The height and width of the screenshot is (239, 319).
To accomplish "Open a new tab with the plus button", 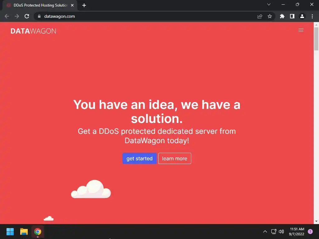I will pyautogui.click(x=84, y=5).
